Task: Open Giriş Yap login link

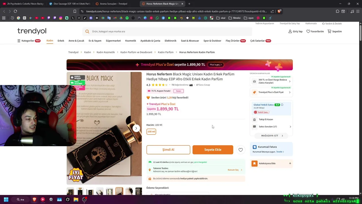Action: coord(295,31)
